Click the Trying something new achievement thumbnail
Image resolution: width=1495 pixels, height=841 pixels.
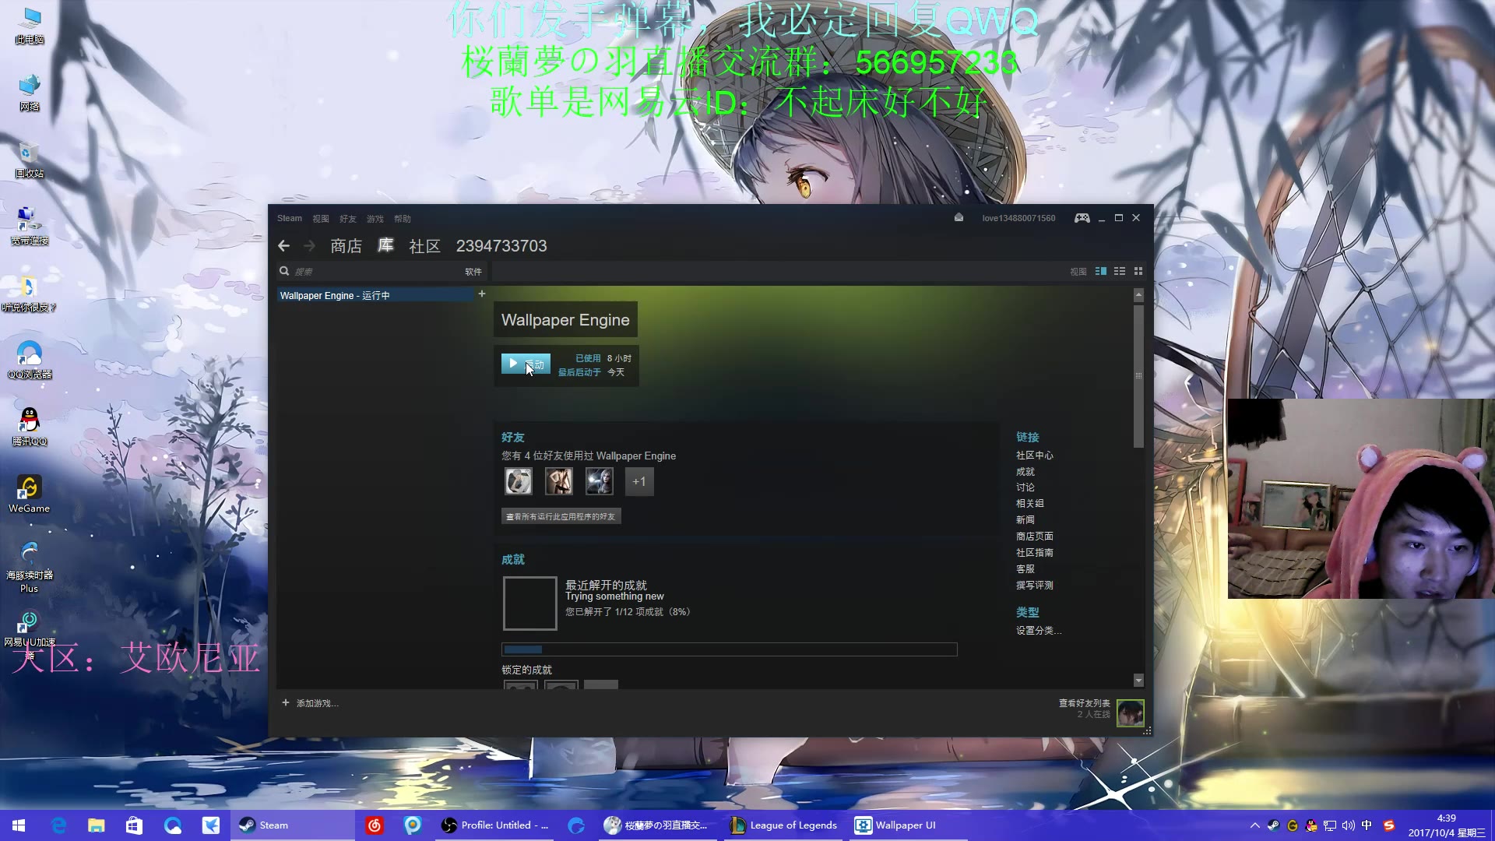click(530, 603)
